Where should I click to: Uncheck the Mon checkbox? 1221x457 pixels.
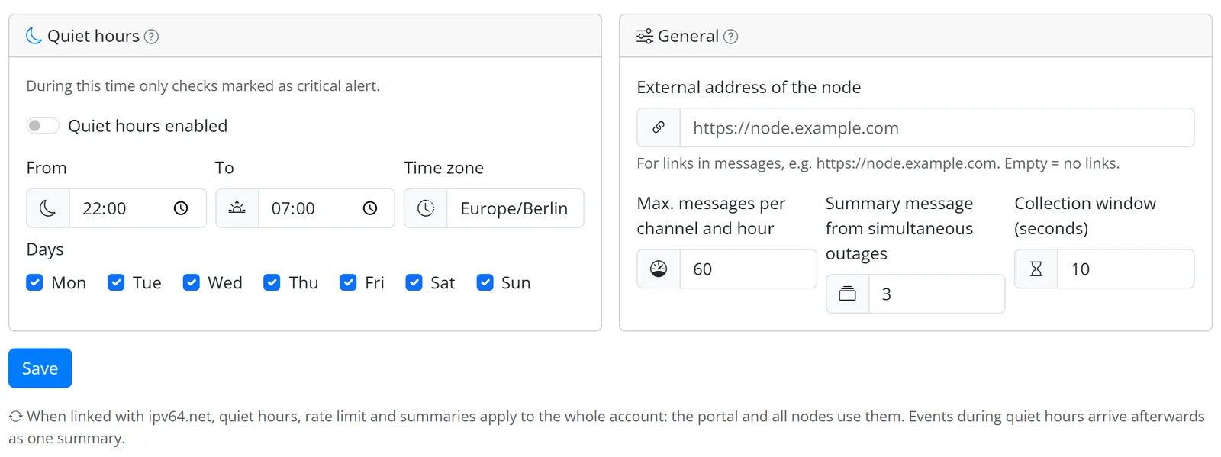point(34,282)
